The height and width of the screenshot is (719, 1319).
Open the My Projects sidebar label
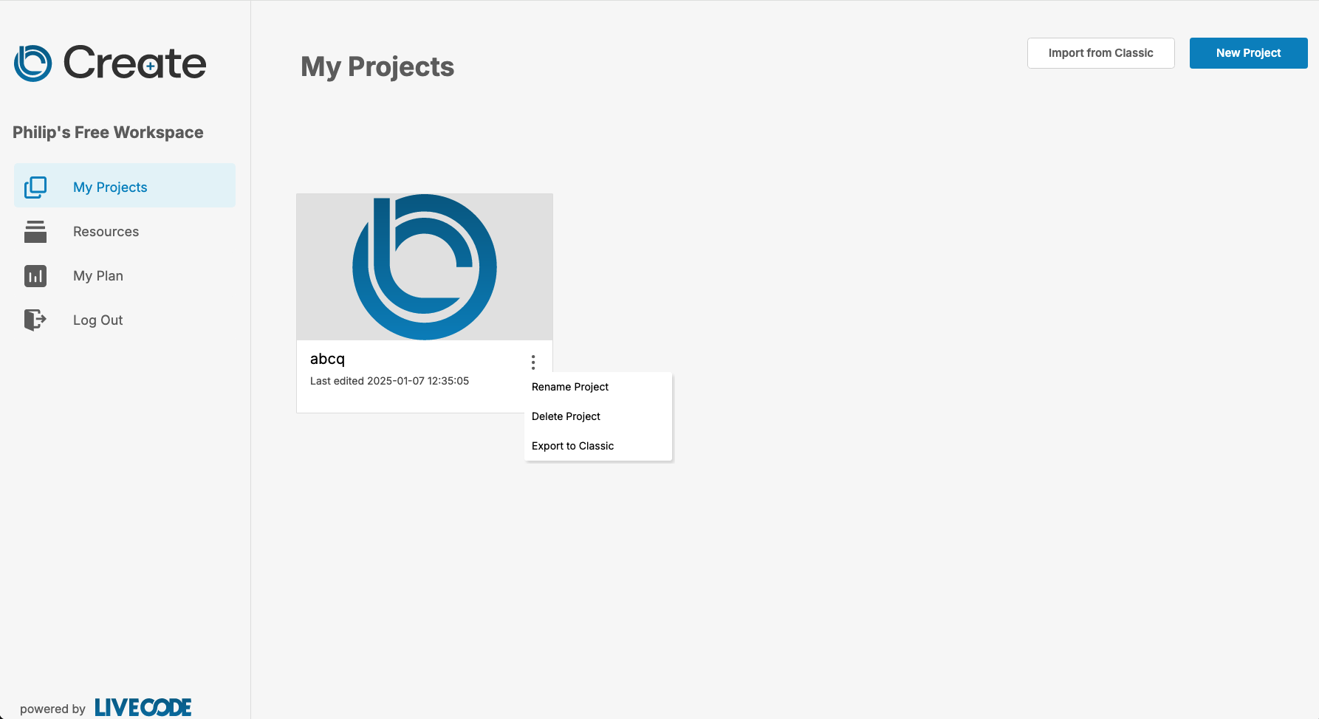click(x=110, y=188)
